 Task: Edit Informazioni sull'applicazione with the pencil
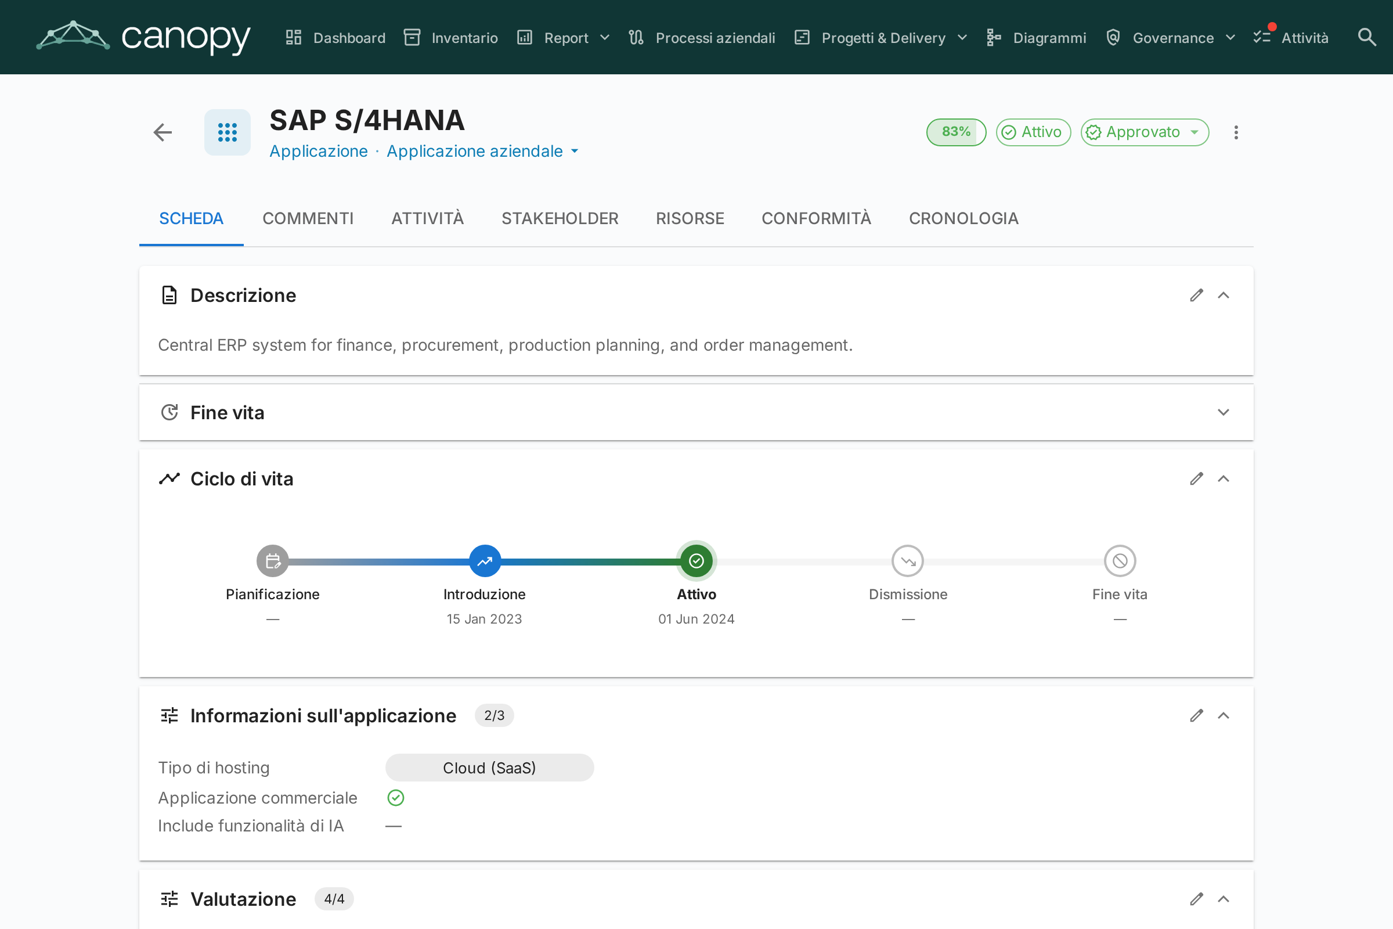pos(1196,716)
